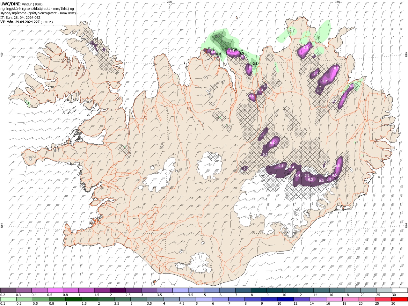Click the 7 medium blue rain legend swatch

(x=237, y=299)
